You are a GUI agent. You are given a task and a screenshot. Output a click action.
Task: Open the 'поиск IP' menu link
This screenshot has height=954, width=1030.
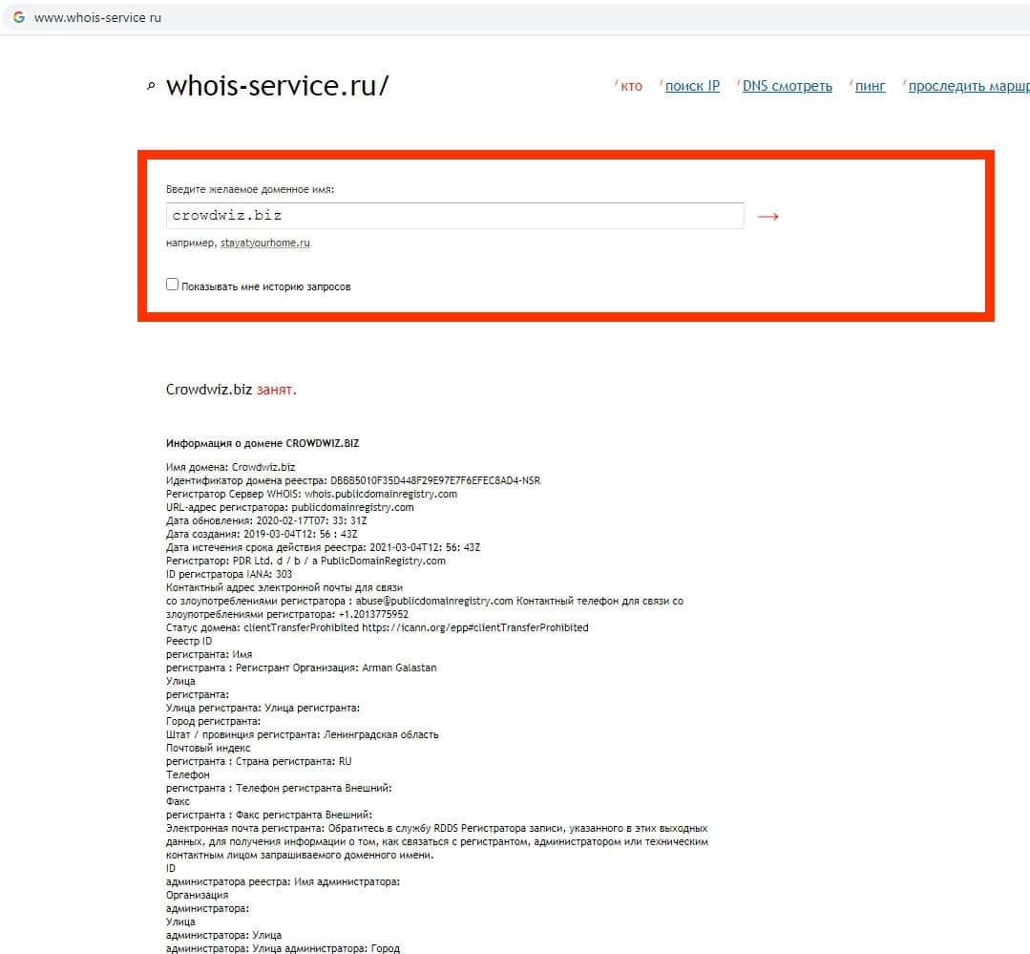692,86
